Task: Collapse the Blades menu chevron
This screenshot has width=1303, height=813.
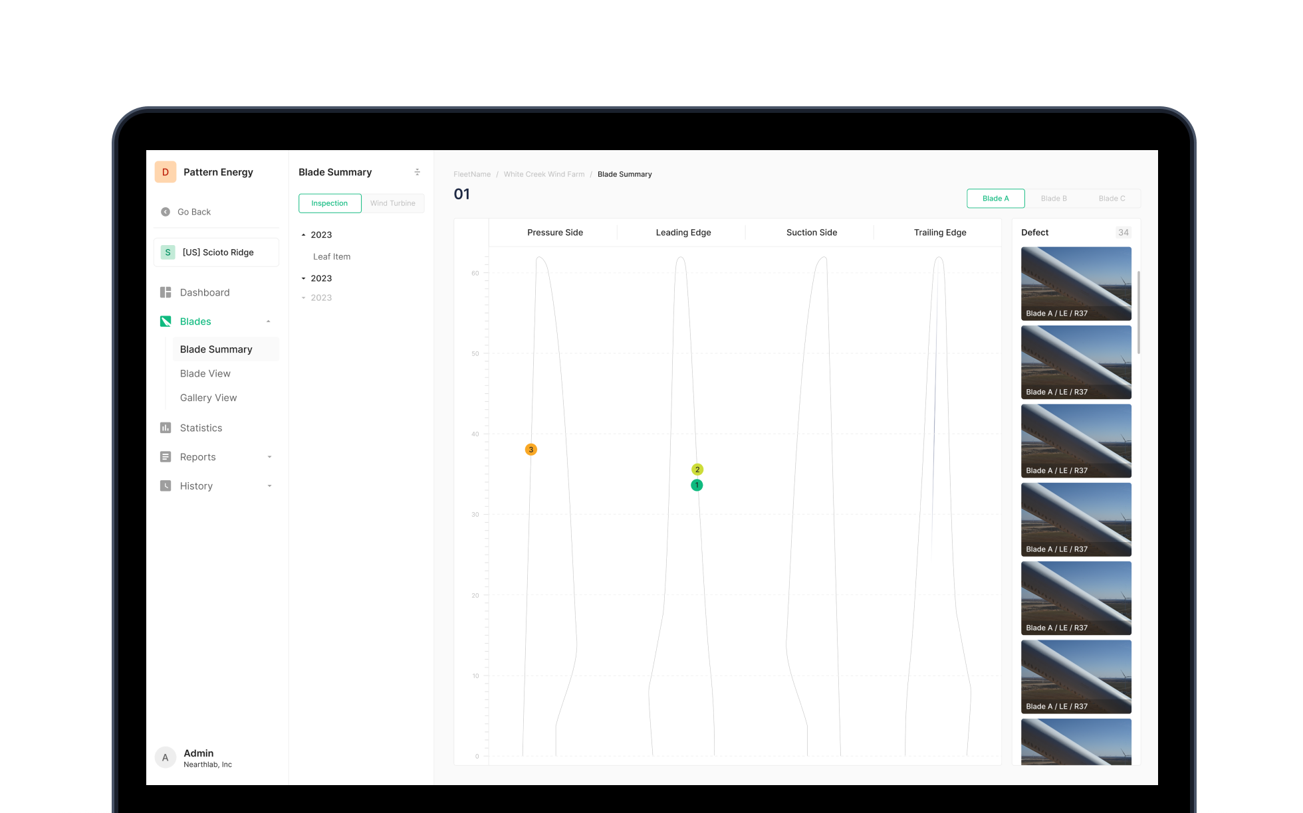Action: pos(269,321)
